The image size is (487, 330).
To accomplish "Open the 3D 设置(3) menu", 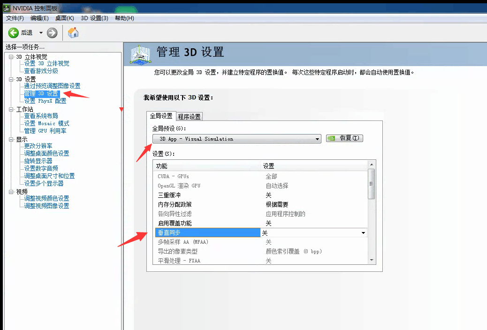I will point(94,18).
